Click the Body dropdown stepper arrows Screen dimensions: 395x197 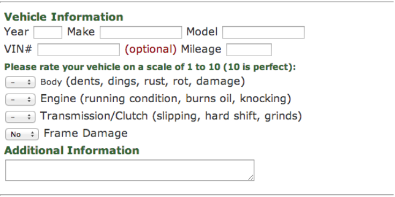click(29, 82)
